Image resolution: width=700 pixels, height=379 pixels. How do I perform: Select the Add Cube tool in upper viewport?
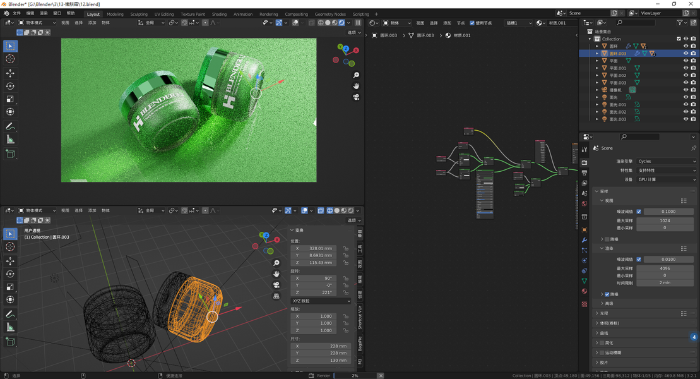(x=10, y=153)
